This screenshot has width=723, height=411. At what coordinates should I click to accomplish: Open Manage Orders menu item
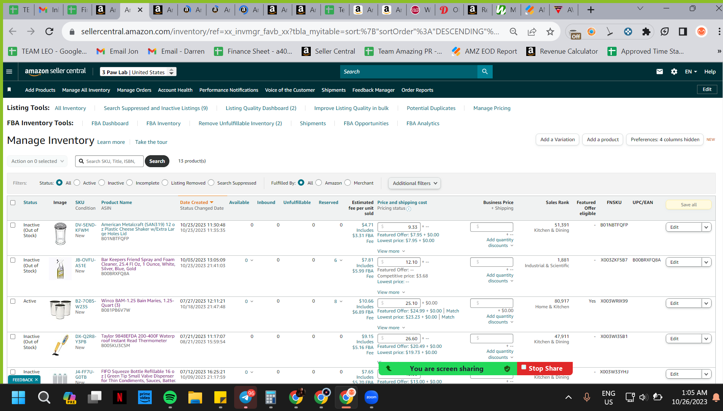click(134, 90)
